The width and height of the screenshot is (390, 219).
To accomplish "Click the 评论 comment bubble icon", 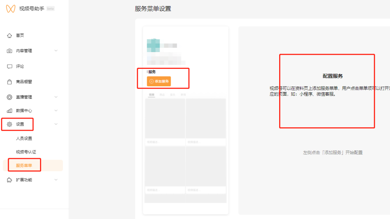I will point(9,66).
